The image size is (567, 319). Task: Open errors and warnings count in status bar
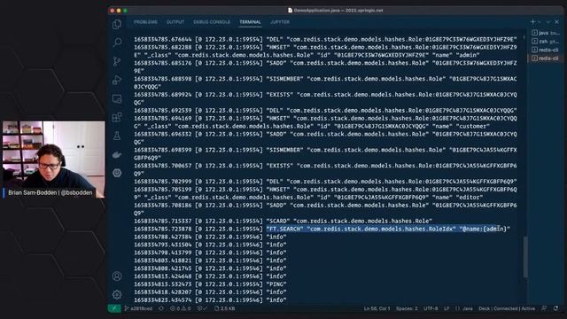(x=180, y=308)
